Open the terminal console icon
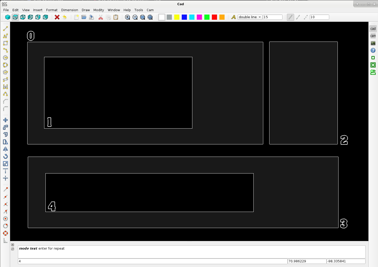The image size is (378, 267). point(373,43)
